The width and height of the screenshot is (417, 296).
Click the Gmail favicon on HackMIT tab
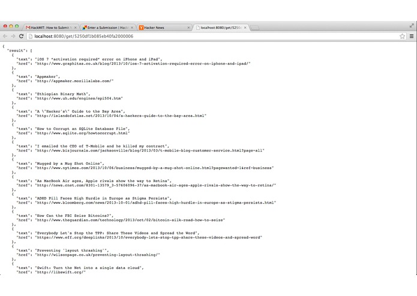(x=28, y=28)
